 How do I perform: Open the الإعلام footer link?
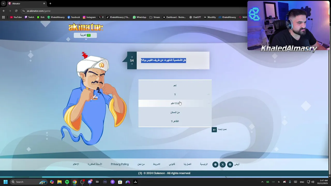click(x=76, y=164)
